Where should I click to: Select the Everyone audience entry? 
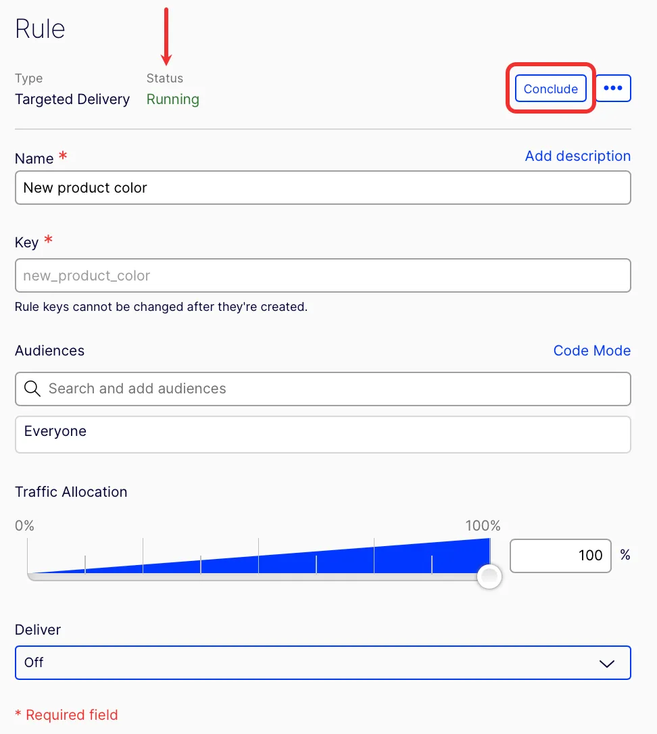tap(322, 435)
